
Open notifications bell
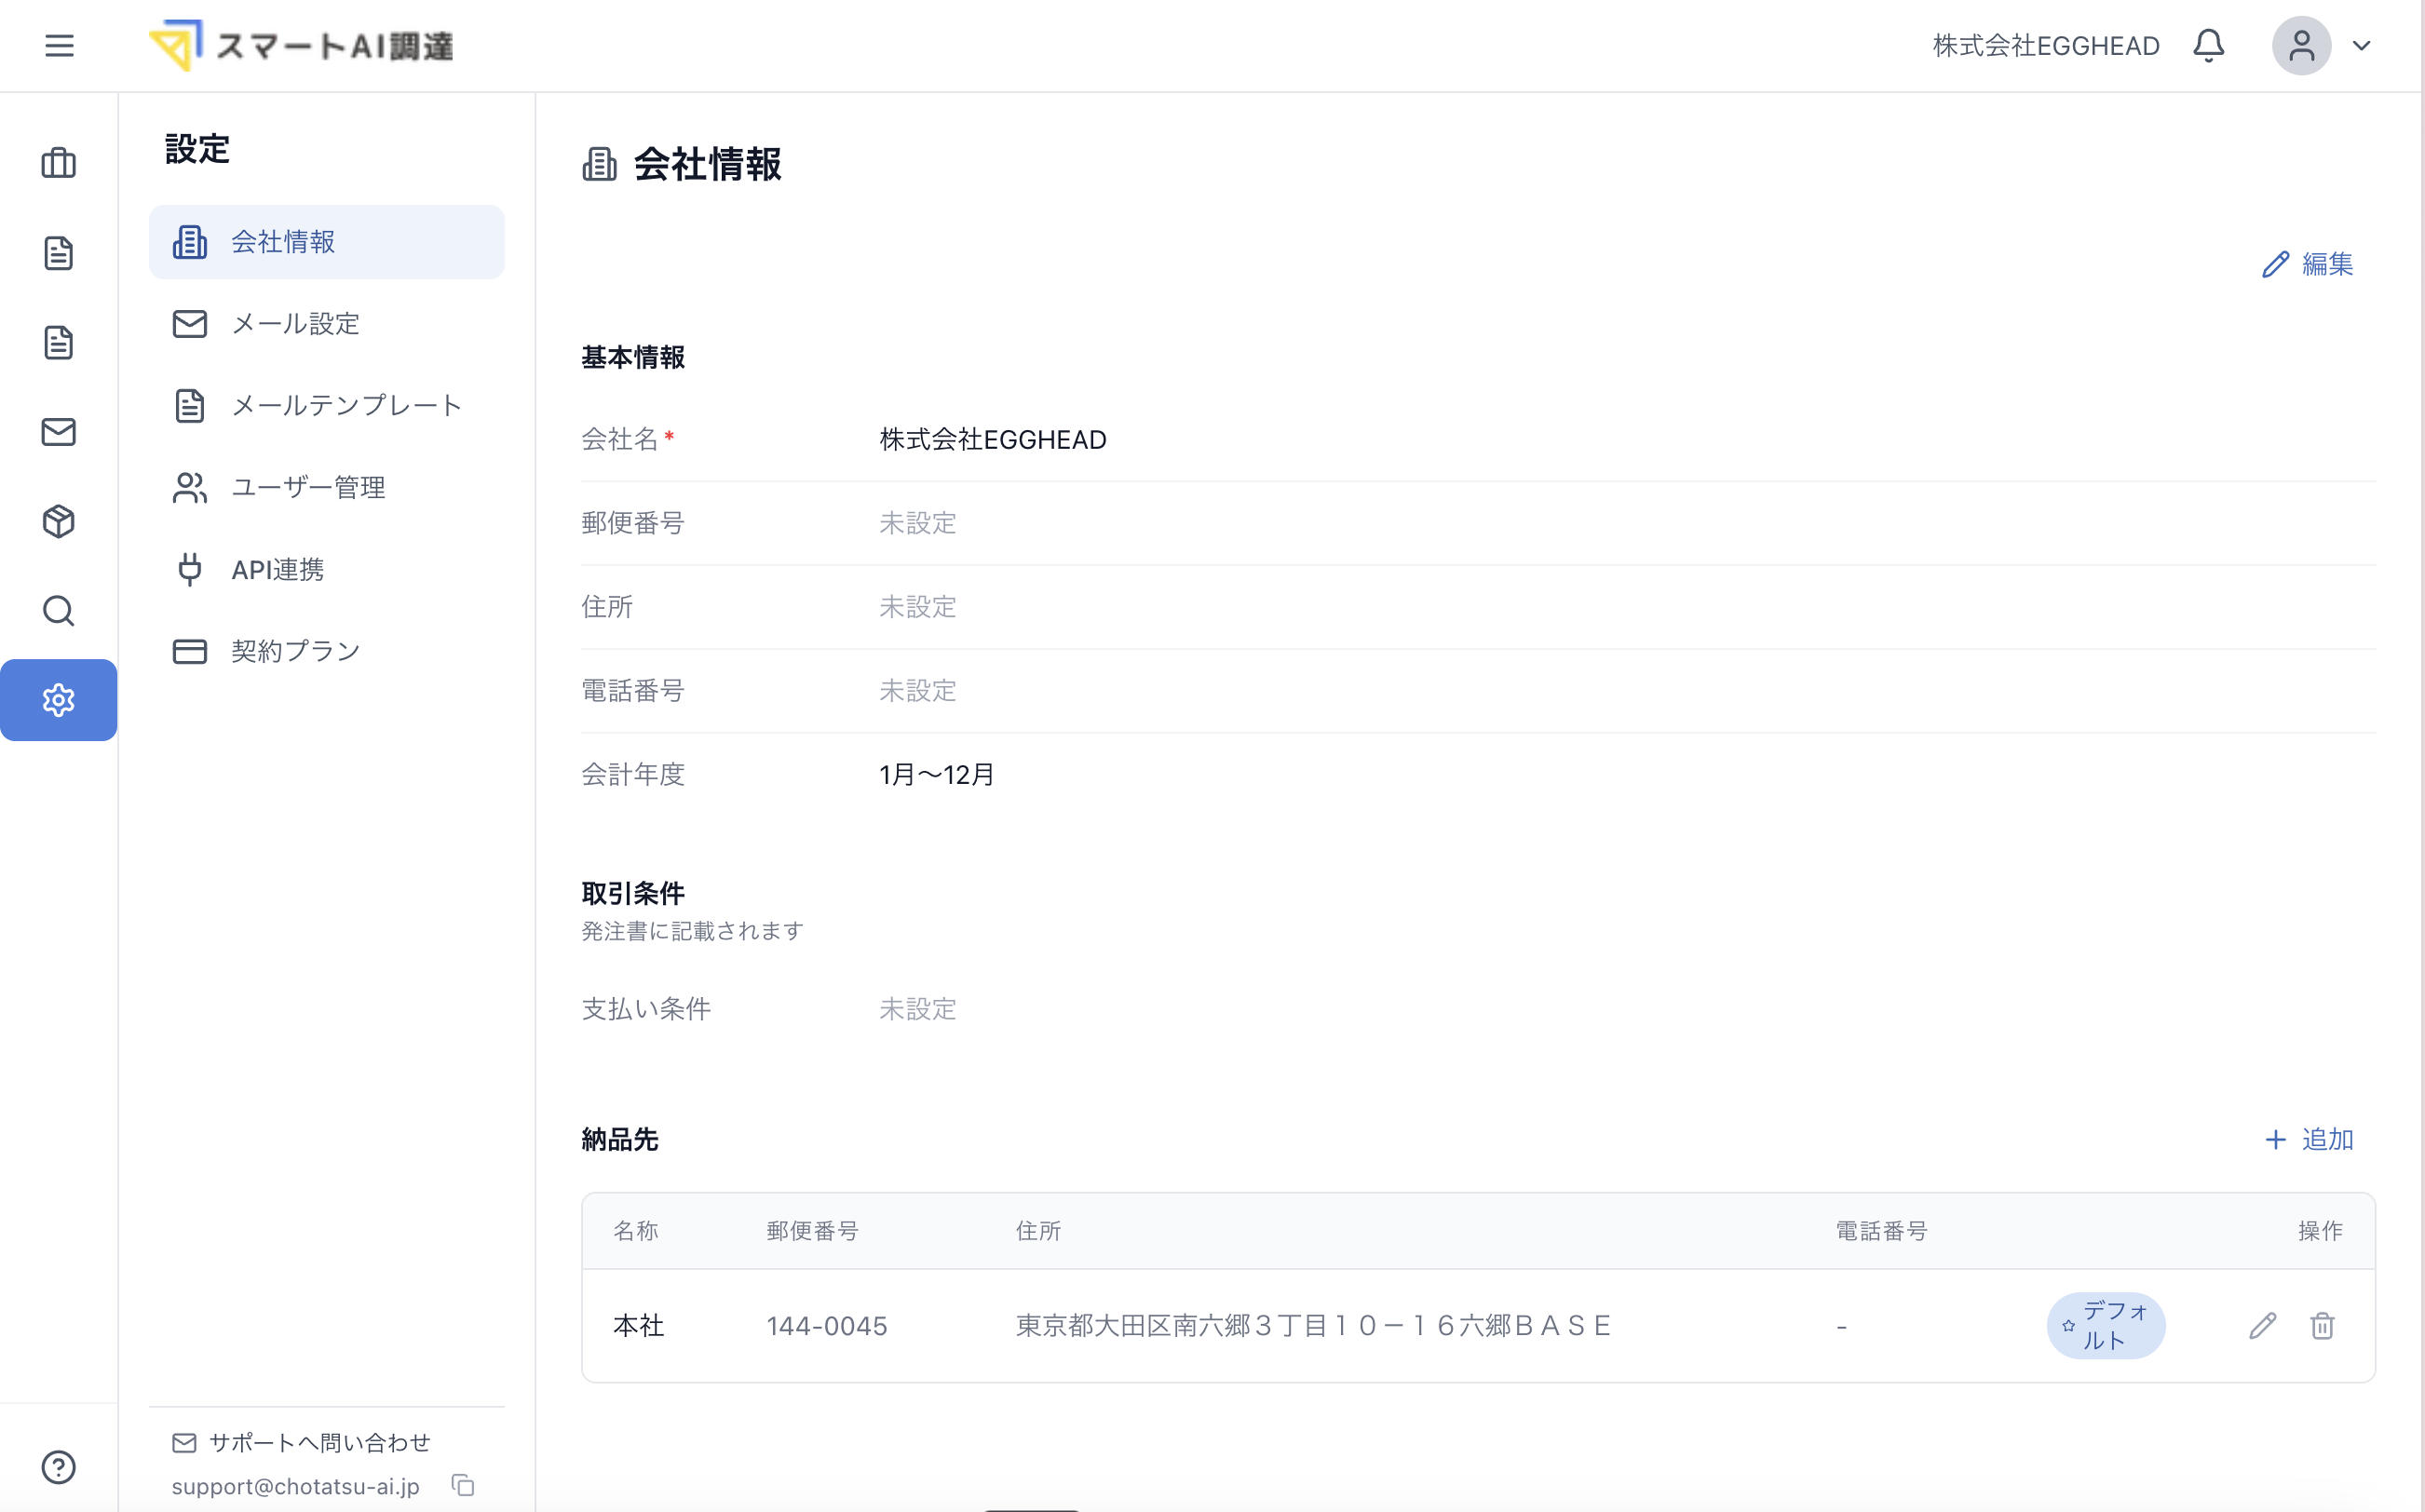tap(2208, 46)
